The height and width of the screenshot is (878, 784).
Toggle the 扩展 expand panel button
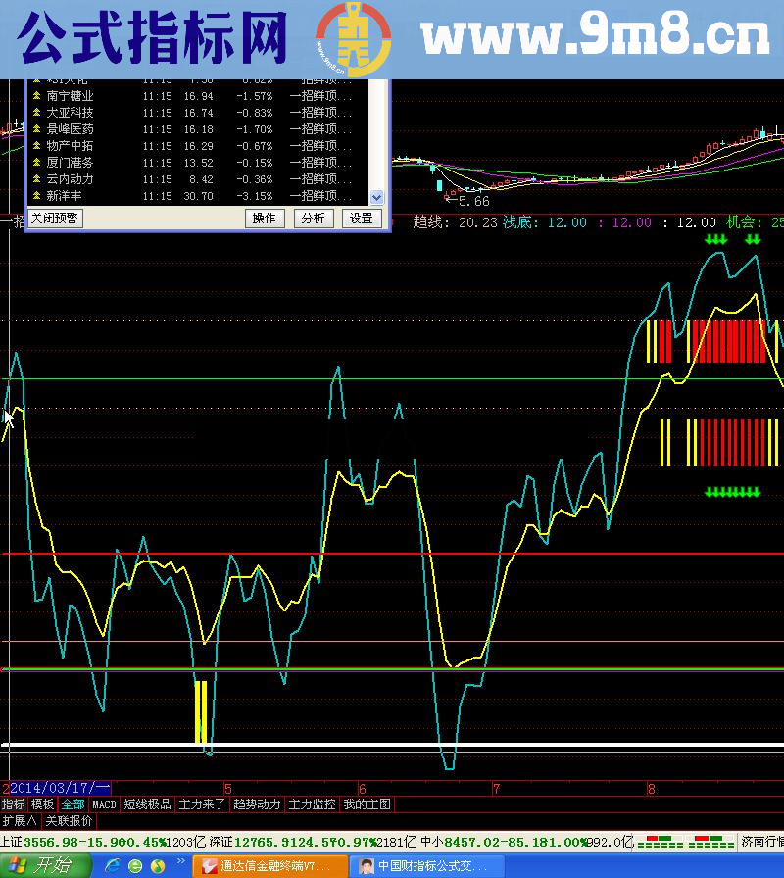click(20, 821)
